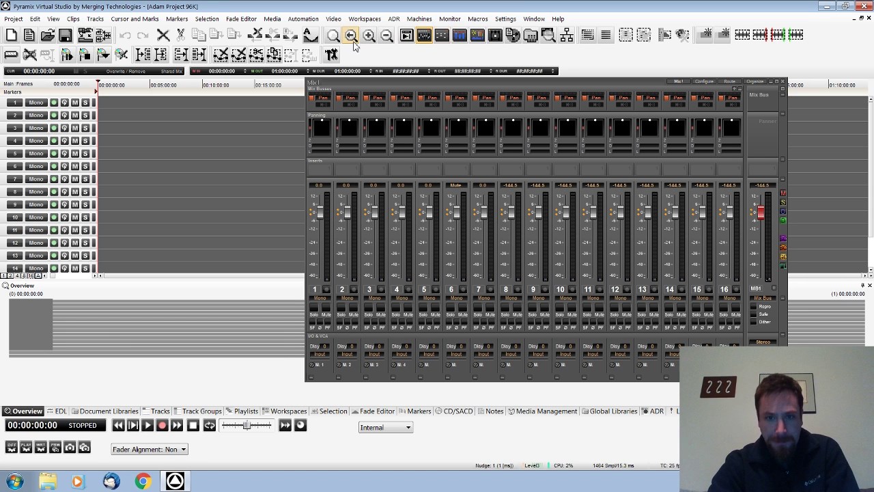Open Windows Start menu
The width and height of the screenshot is (874, 492).
[14, 482]
